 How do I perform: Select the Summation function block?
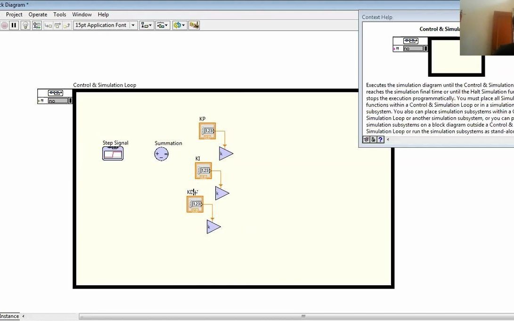coord(162,154)
